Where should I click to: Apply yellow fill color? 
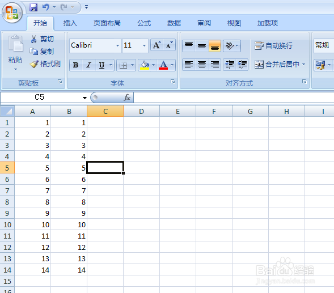pos(145,65)
